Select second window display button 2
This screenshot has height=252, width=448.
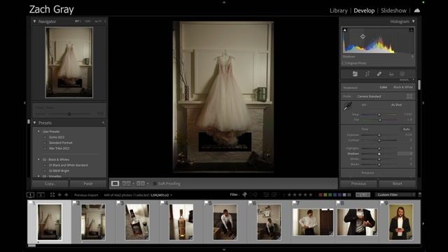(x=41, y=195)
